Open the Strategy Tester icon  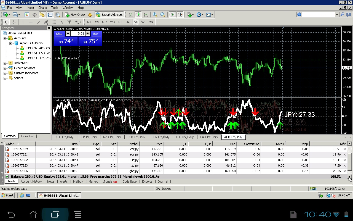tap(58, 15)
